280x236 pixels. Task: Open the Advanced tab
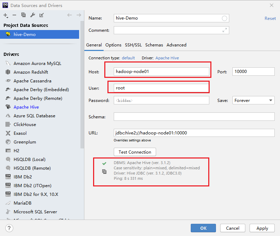pos(176,45)
